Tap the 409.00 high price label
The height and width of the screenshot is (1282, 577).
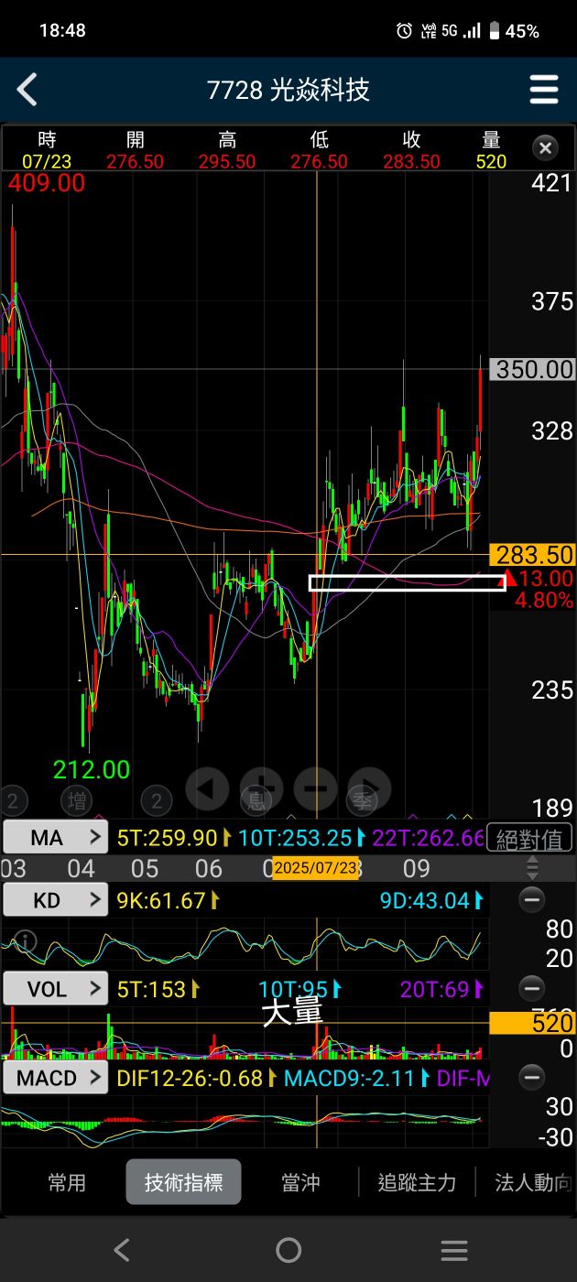pyautogui.click(x=46, y=183)
